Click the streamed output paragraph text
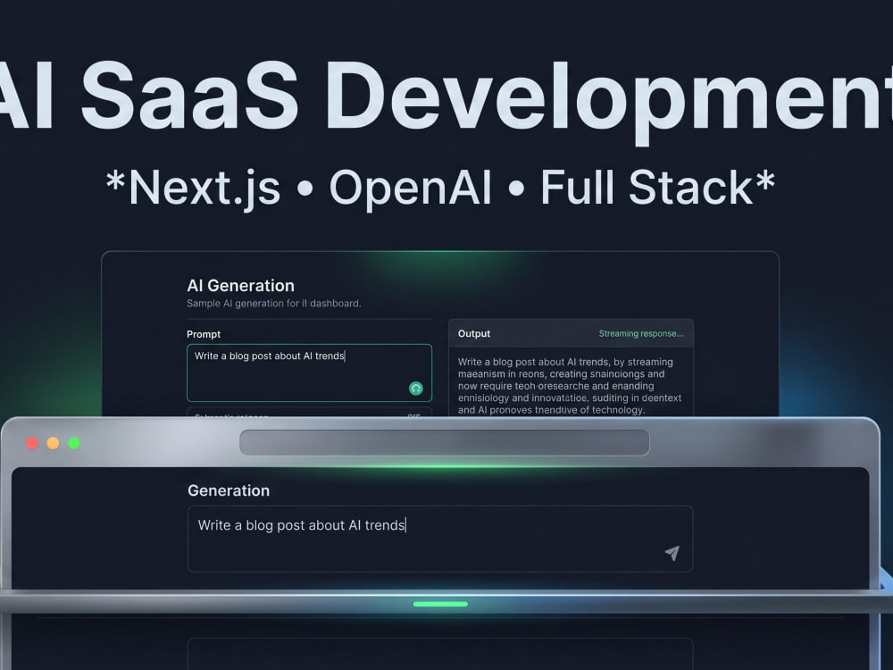Screen dimensions: 893x670 (x=570, y=386)
